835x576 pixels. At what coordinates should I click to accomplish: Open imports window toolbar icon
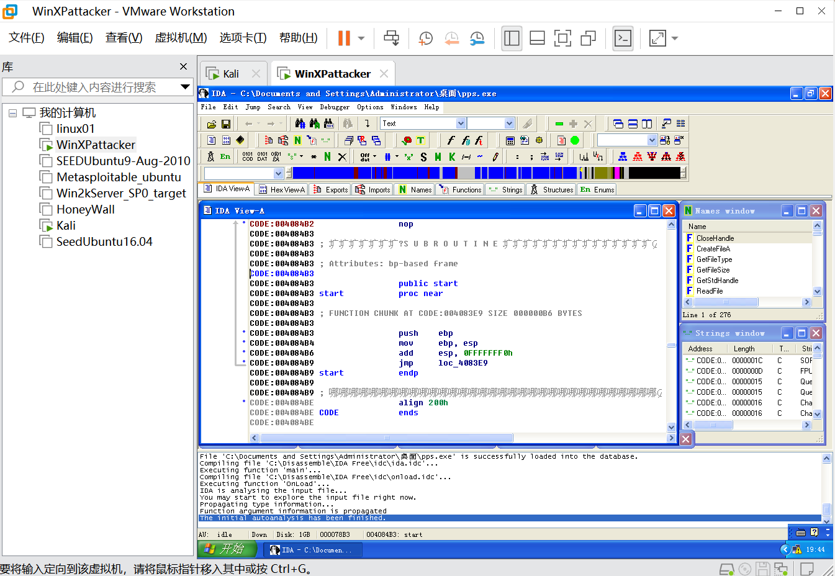click(x=283, y=140)
